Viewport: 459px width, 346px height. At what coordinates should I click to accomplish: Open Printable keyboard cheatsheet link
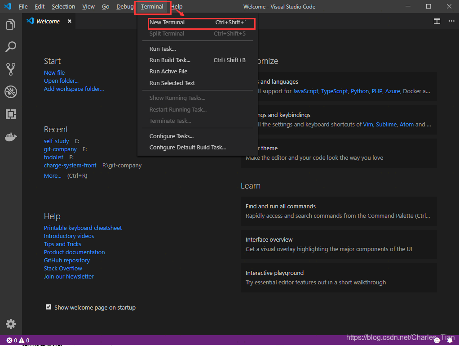(x=83, y=228)
